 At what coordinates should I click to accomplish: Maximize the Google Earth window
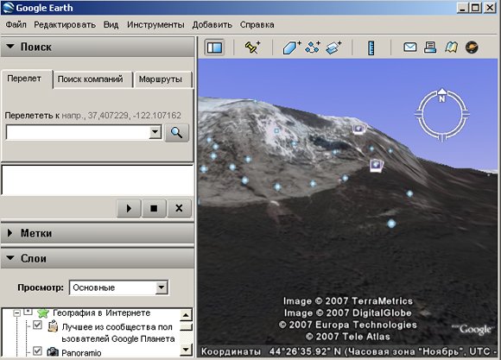[475, 8]
